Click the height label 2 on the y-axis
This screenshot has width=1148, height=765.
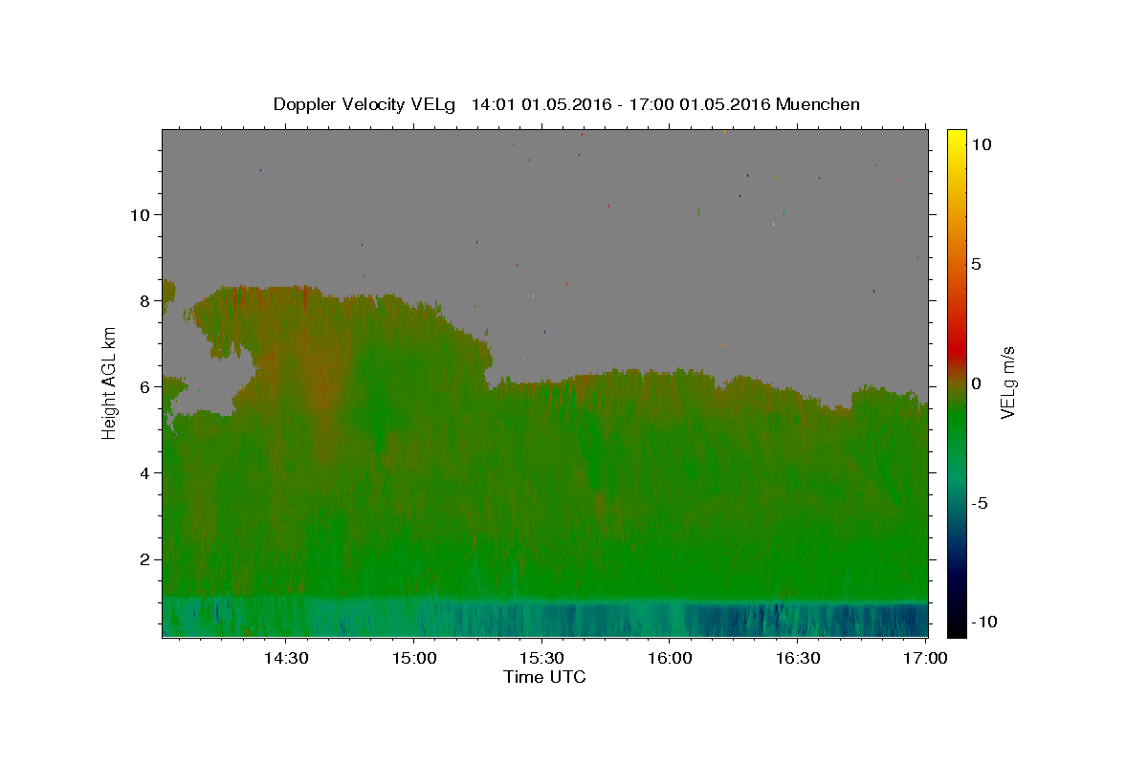[x=146, y=559]
